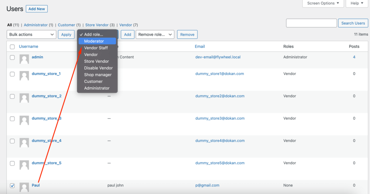Click the Search Users button
This screenshot has height=194, width=370.
(x=353, y=23)
